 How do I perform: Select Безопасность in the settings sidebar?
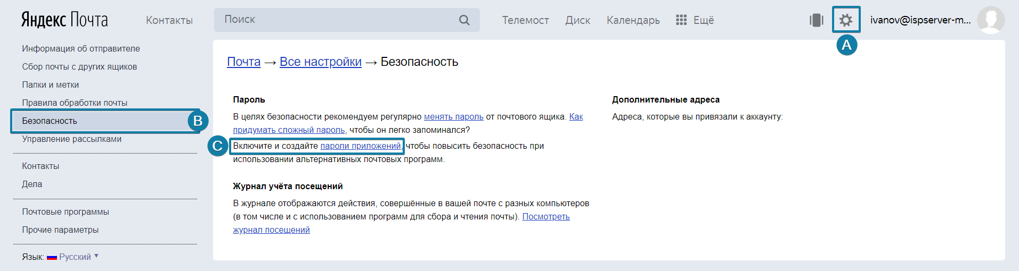tap(50, 121)
